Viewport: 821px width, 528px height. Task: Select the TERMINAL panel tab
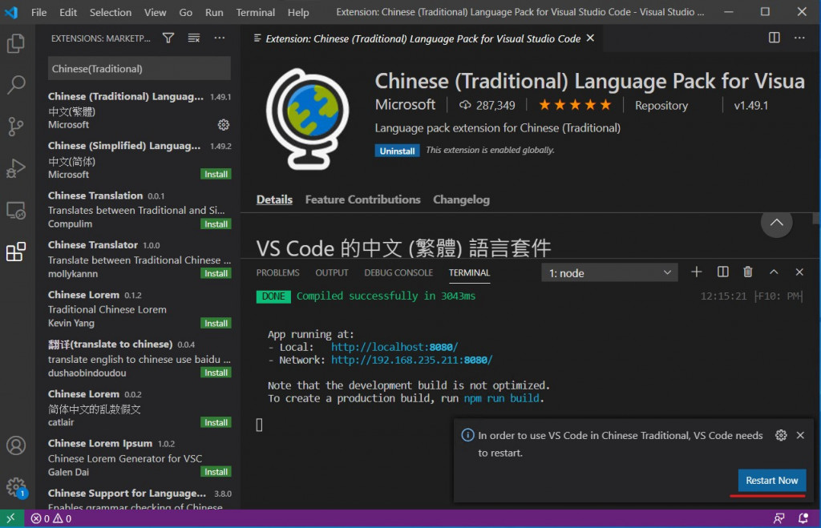pyautogui.click(x=469, y=272)
